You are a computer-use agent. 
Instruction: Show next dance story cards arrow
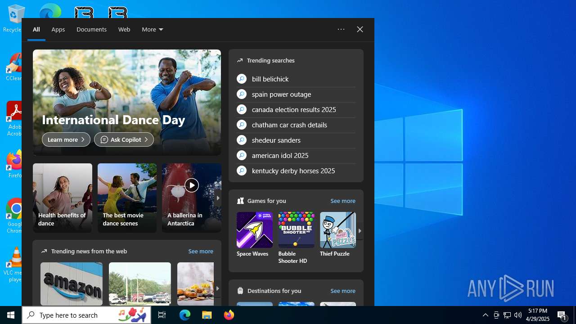[218, 198]
